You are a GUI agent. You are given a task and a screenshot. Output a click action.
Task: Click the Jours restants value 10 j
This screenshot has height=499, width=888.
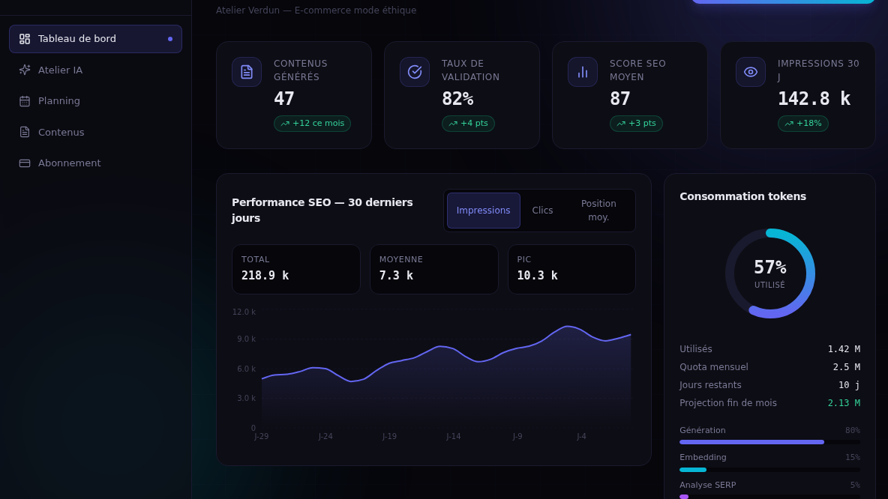849,385
